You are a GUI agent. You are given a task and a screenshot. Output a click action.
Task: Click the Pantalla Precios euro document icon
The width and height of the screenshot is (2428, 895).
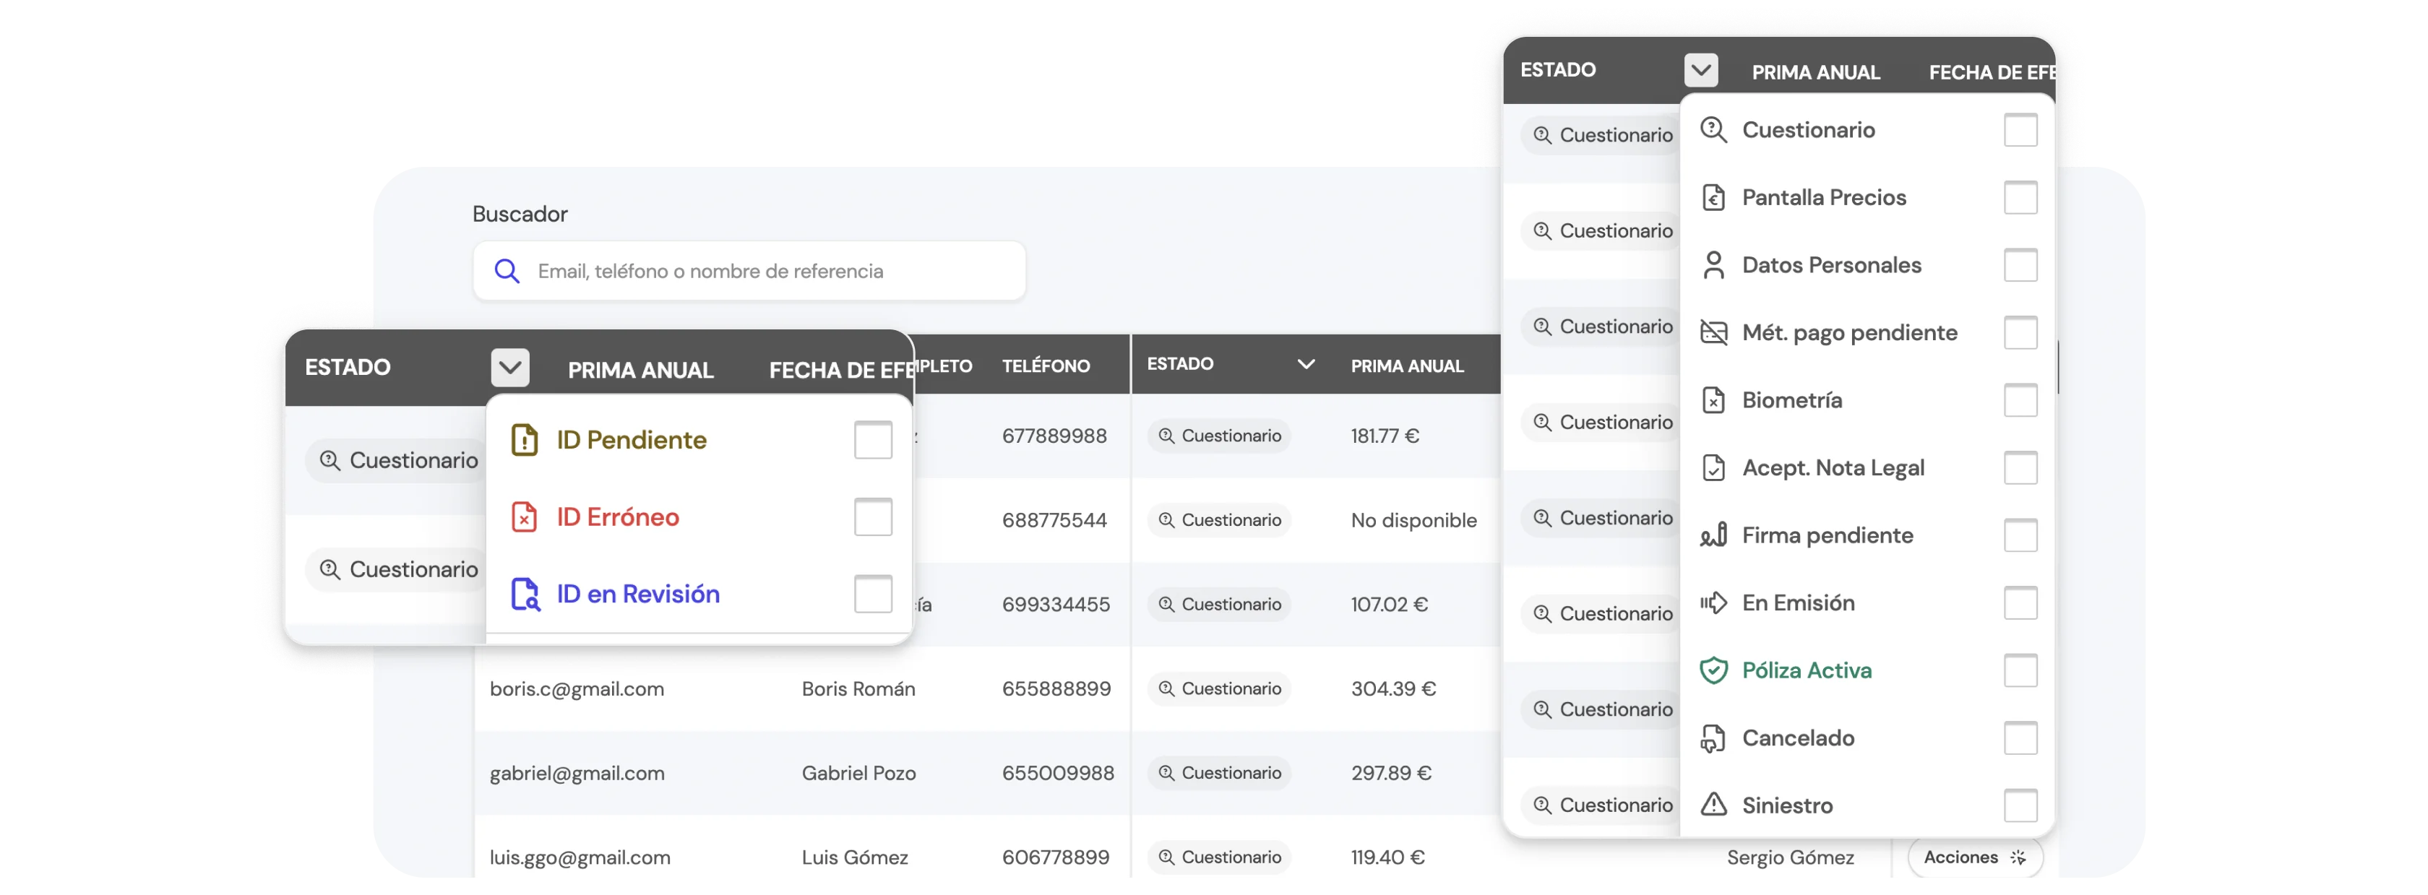click(x=1713, y=198)
